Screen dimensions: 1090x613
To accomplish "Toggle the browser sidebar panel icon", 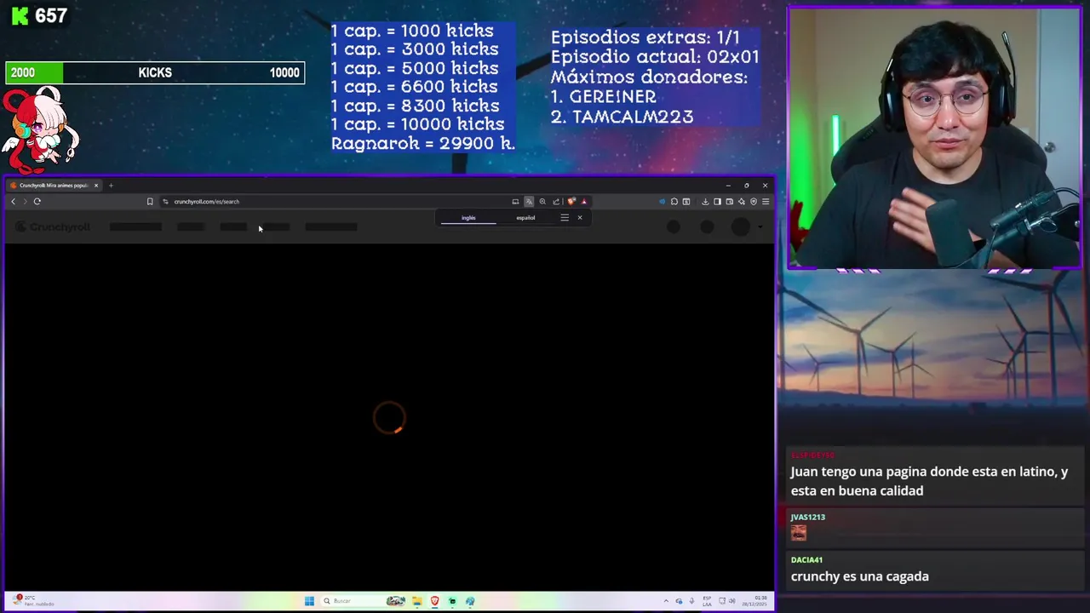I will coord(717,202).
